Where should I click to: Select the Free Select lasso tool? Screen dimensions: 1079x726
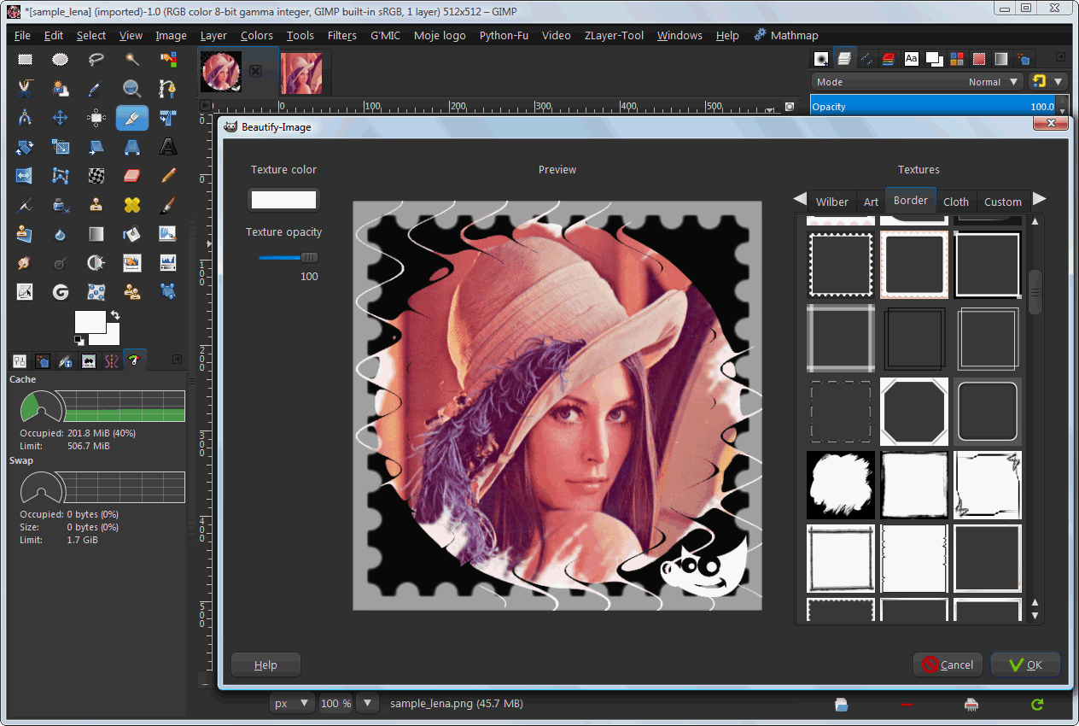point(96,60)
